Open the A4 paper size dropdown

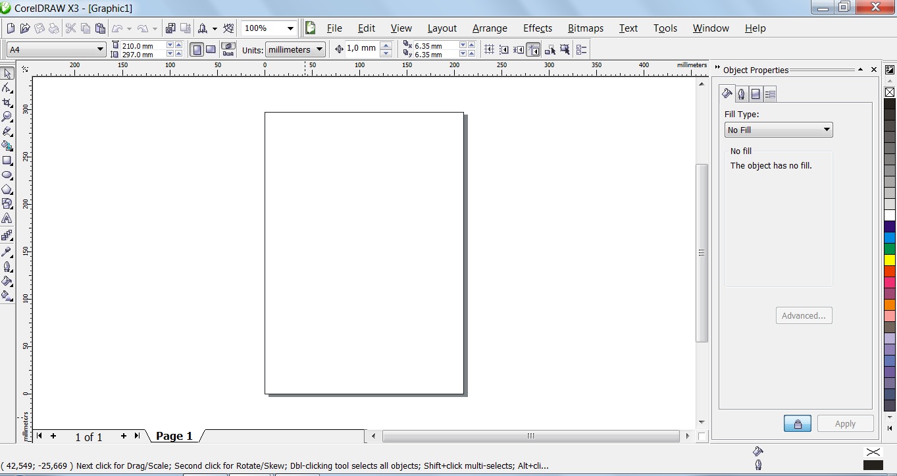[x=100, y=49]
